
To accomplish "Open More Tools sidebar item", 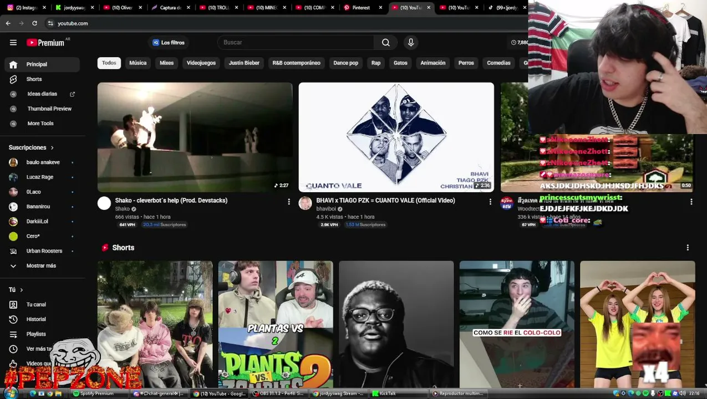I will pos(42,124).
